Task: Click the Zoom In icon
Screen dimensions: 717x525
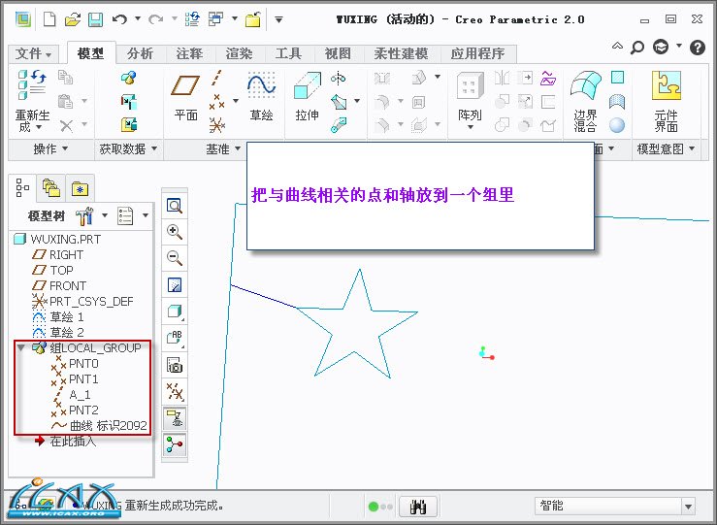Action: tap(175, 232)
